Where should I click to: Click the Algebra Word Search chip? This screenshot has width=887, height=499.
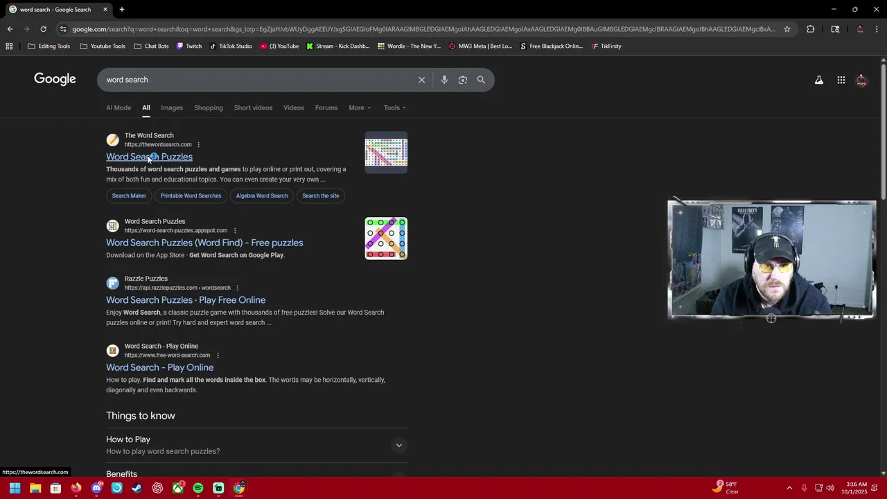[x=261, y=196]
